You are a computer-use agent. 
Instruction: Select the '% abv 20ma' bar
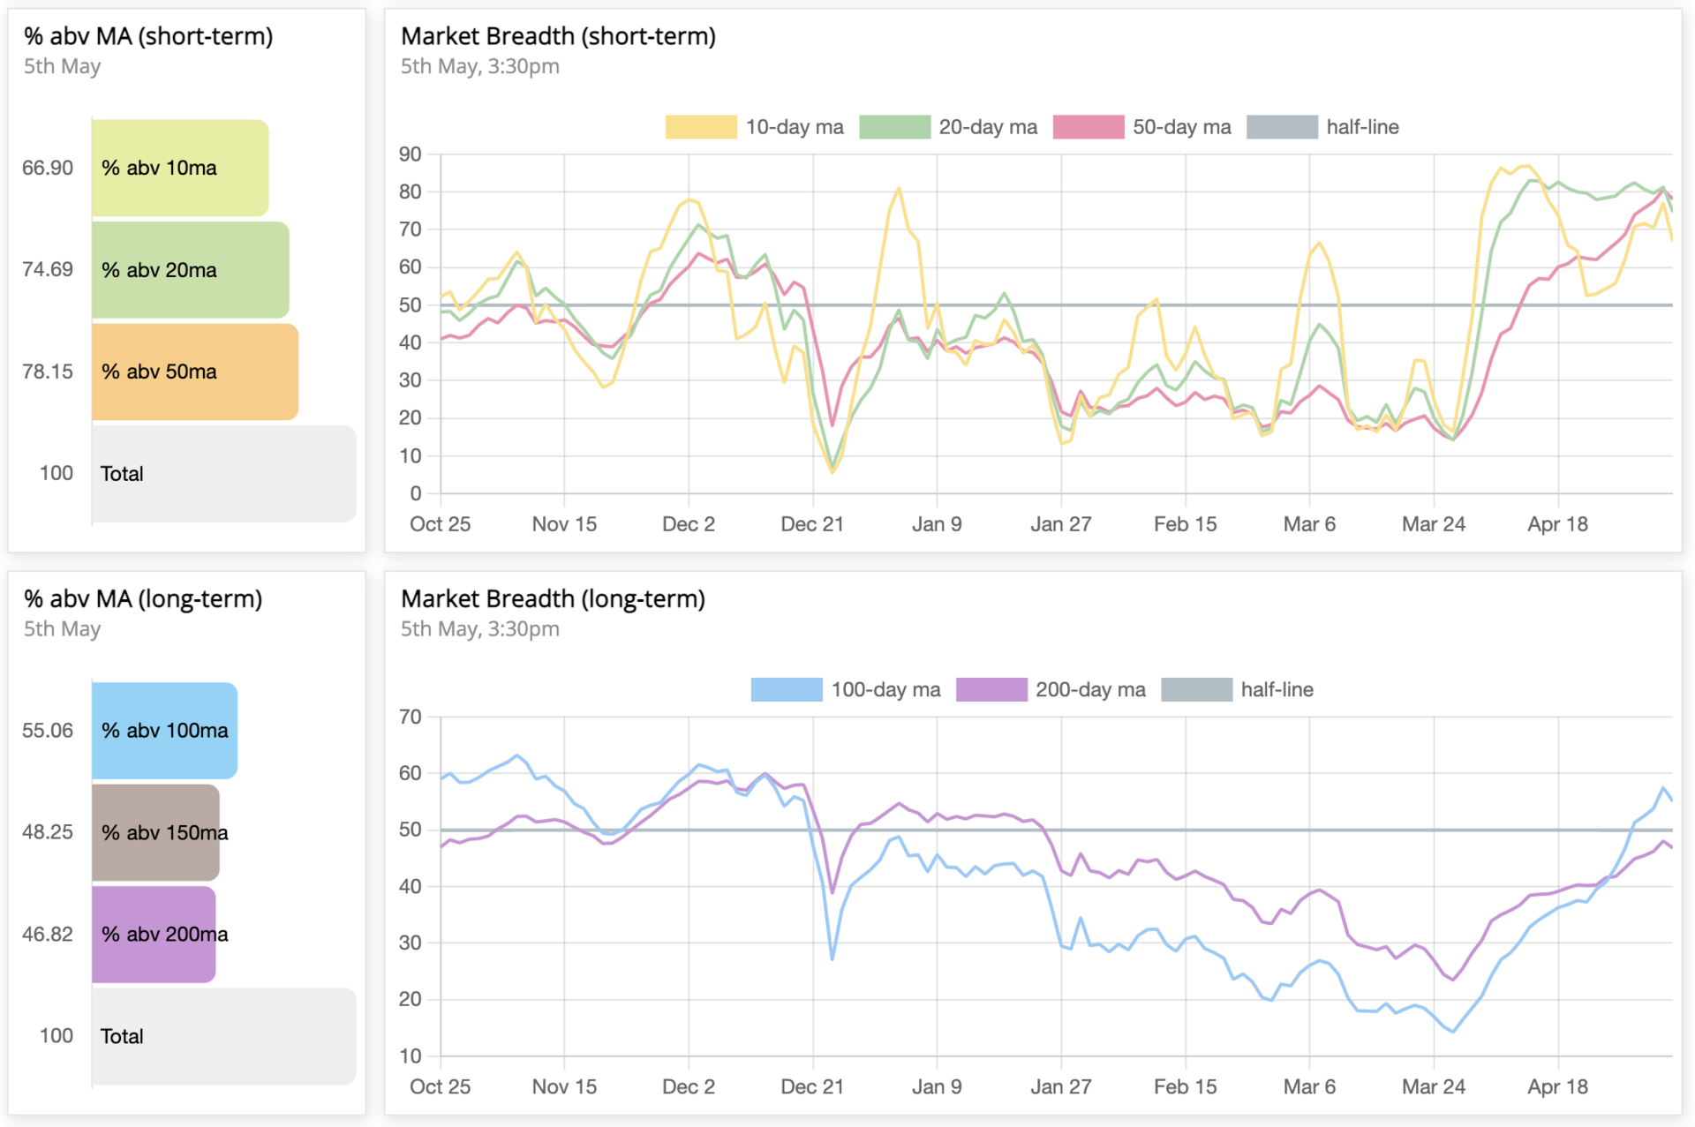191,270
